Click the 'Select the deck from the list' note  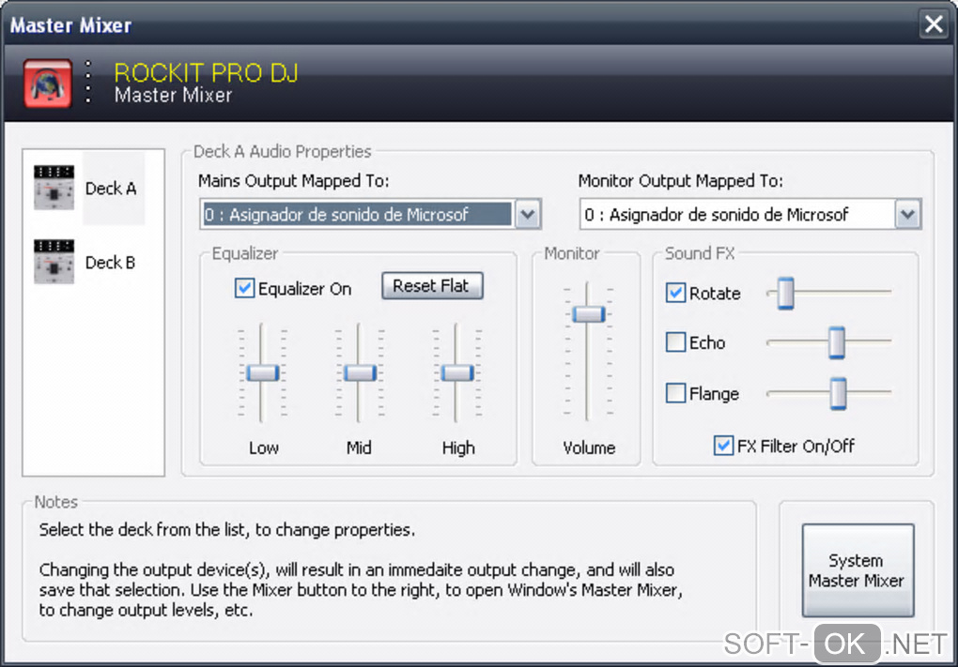tap(226, 529)
